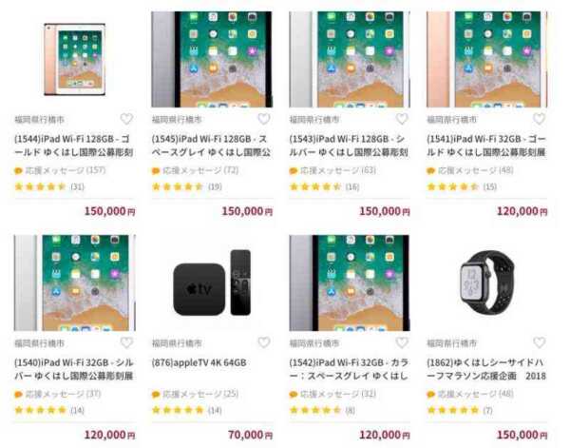Viewport: 570px width, 448px height.
Task: Open the Apple TV product thumbnail
Action: pyautogui.click(x=212, y=282)
